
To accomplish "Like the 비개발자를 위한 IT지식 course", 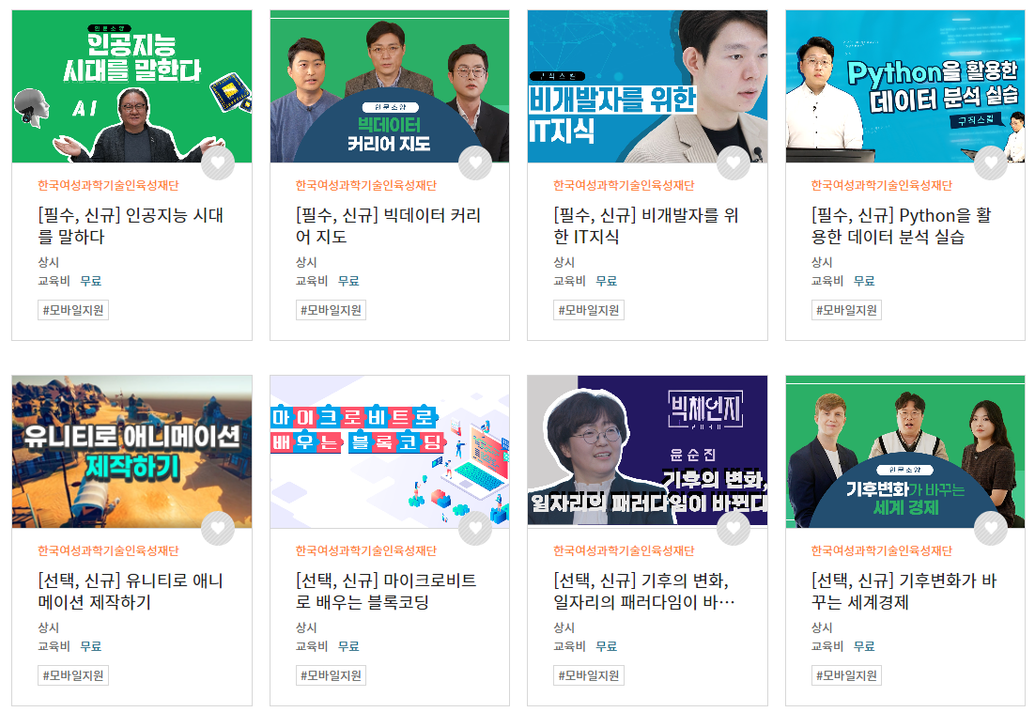I will coord(734,163).
